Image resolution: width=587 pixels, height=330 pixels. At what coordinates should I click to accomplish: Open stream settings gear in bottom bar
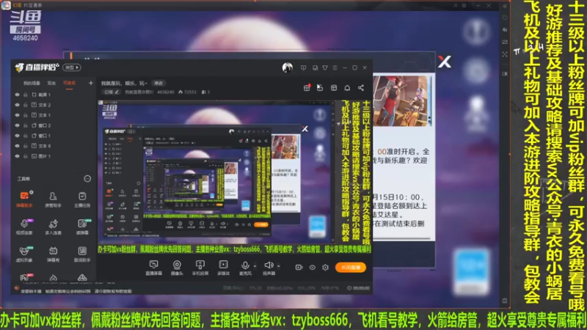pos(325,267)
